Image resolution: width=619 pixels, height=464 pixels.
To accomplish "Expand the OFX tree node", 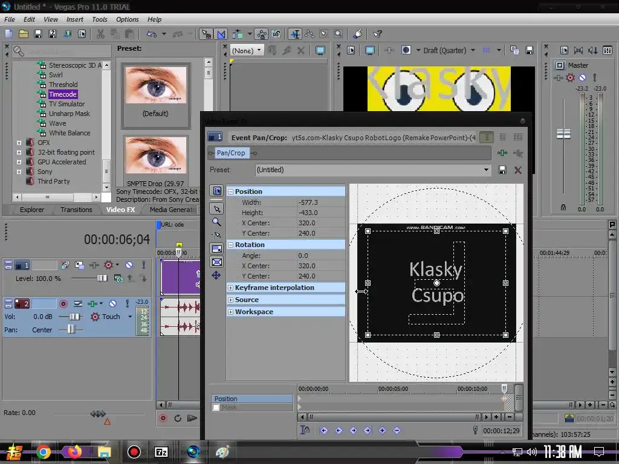I will [19, 143].
